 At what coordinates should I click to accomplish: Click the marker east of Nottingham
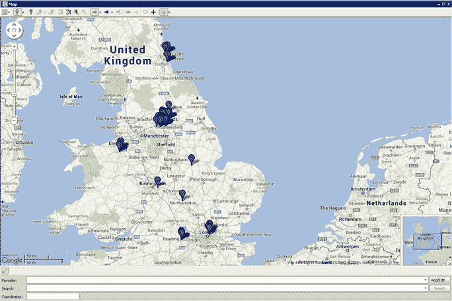click(x=192, y=159)
